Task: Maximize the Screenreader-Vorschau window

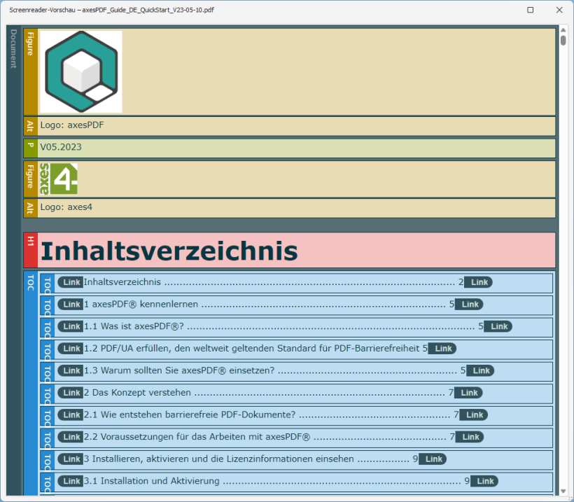Action: tap(530, 10)
